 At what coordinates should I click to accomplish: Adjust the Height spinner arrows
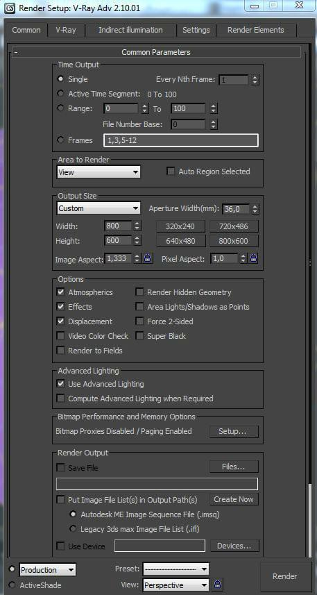point(137,241)
